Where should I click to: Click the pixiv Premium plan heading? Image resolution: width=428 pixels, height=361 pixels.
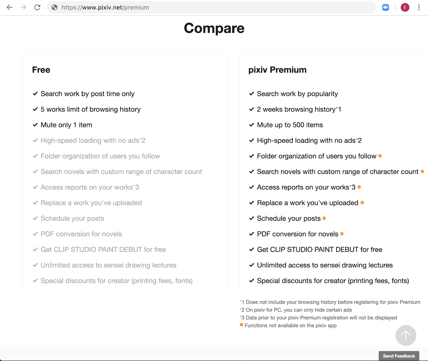(277, 70)
